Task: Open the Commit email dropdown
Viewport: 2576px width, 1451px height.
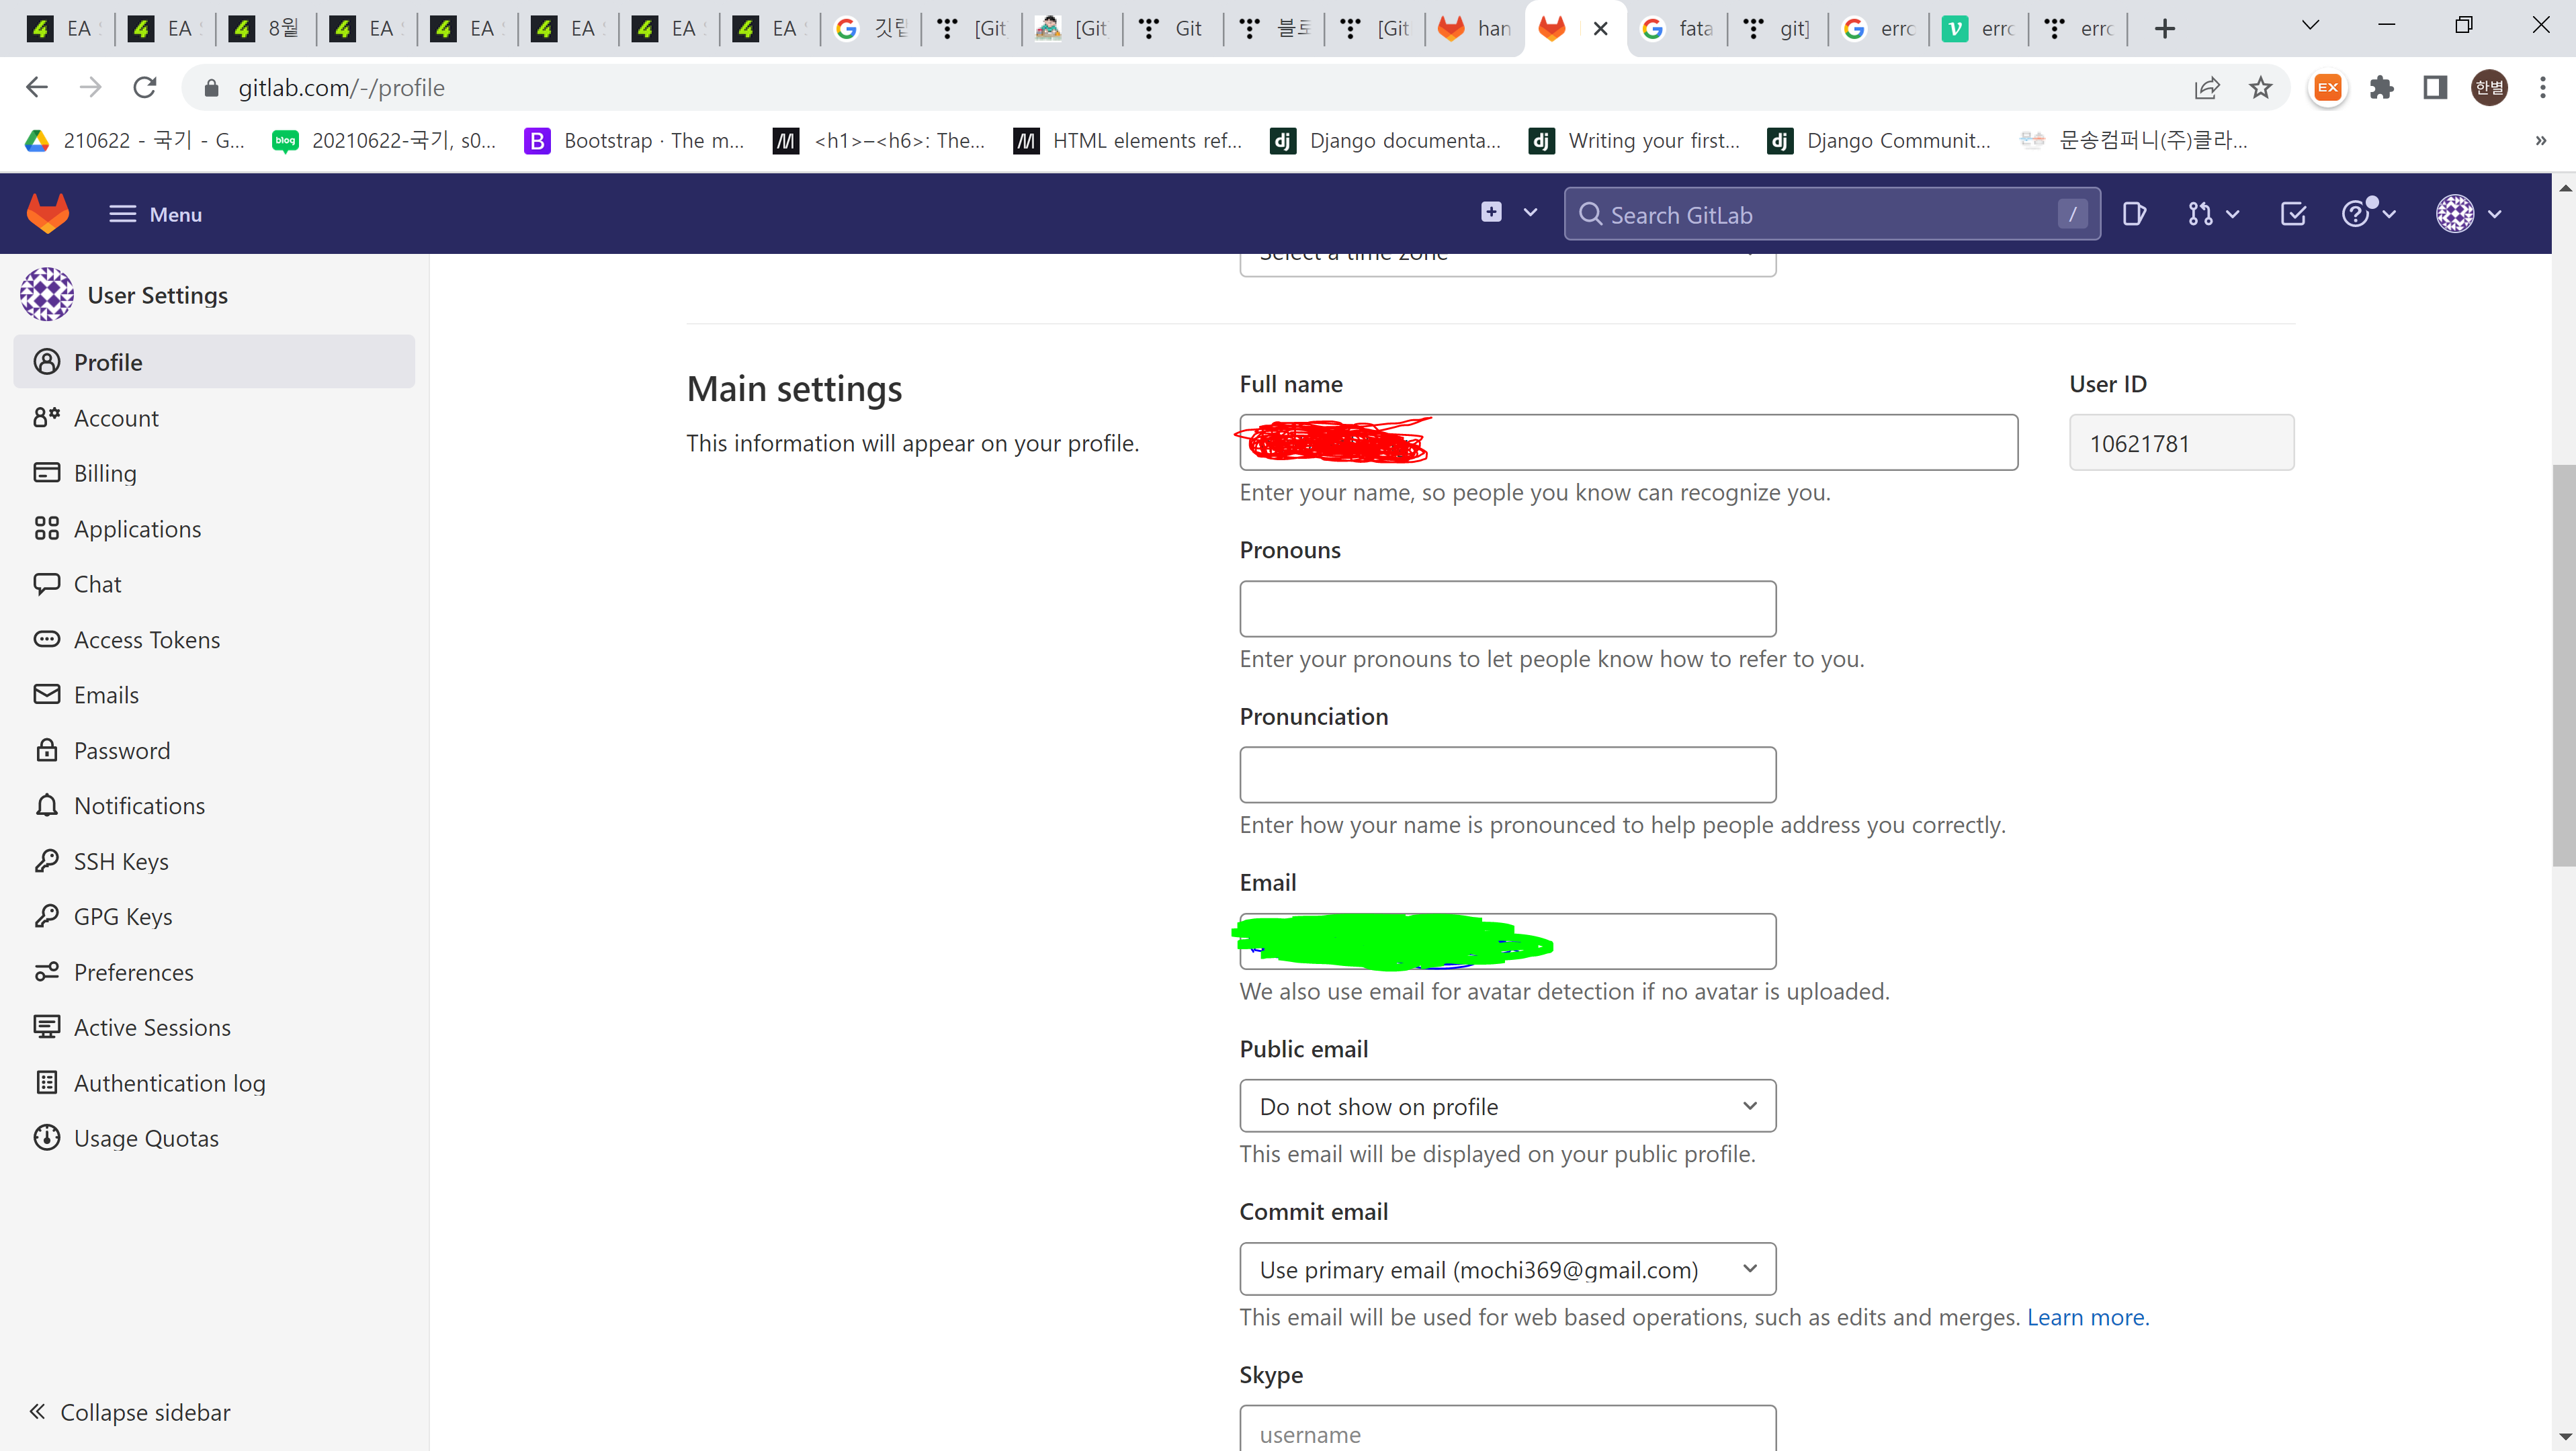Action: click(1506, 1269)
